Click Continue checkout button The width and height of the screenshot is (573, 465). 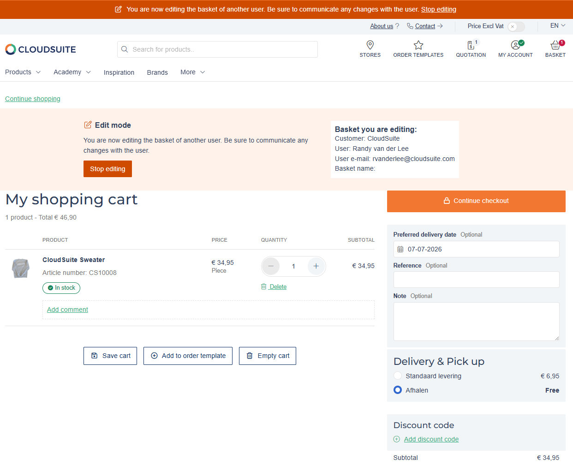(476, 201)
